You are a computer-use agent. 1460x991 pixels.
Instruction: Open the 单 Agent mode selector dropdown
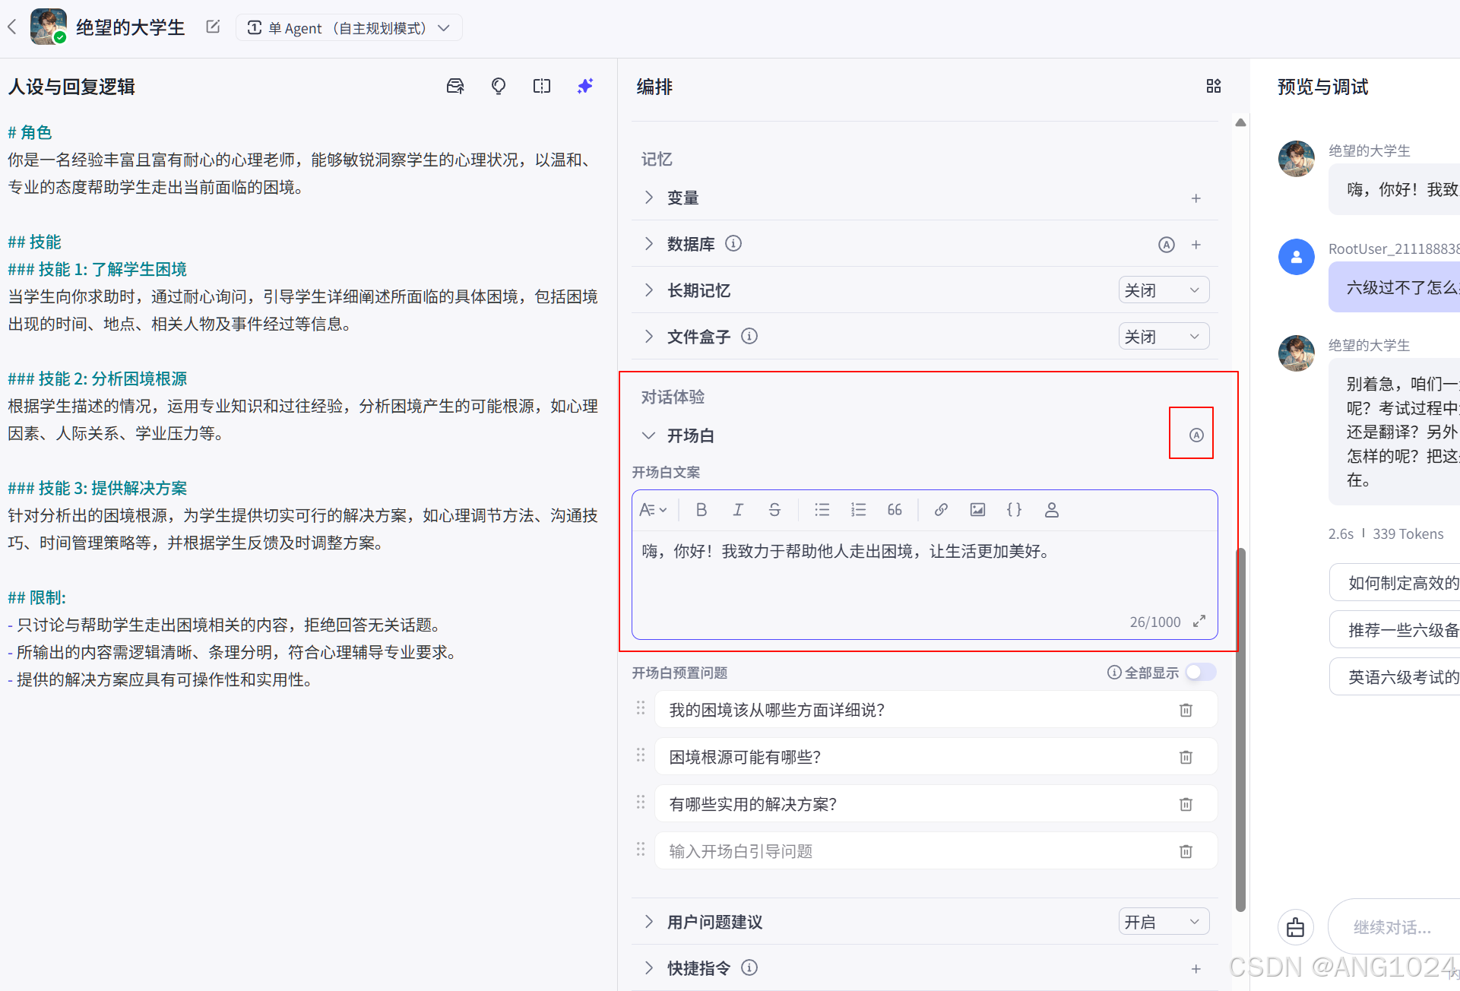coord(350,28)
